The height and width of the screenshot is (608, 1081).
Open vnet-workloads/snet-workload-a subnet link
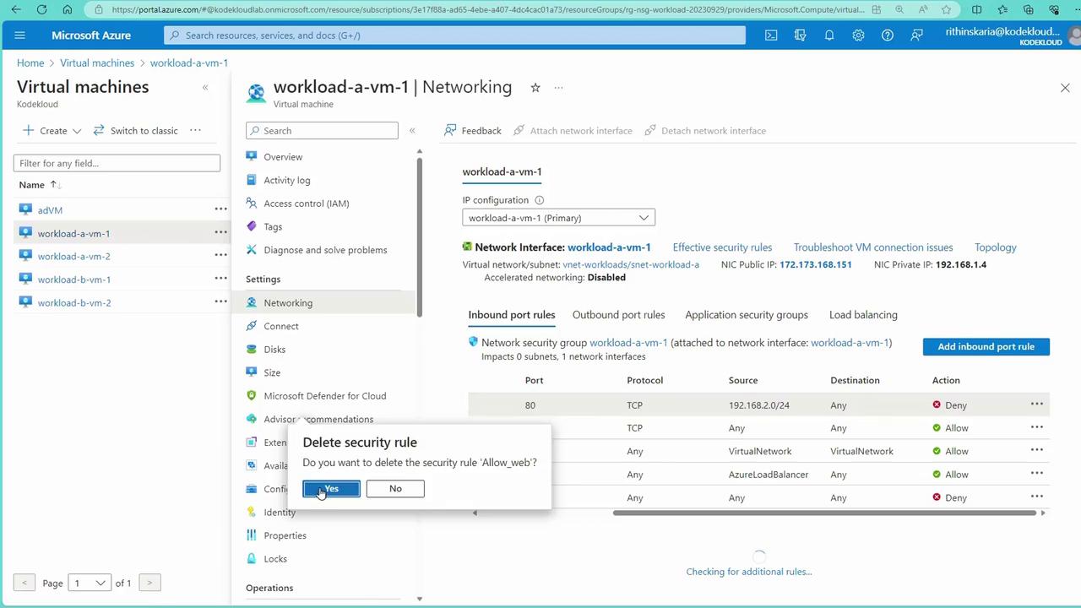631,264
